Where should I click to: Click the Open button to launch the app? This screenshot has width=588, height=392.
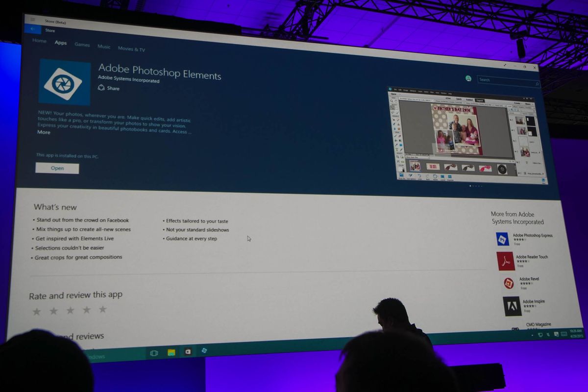57,168
